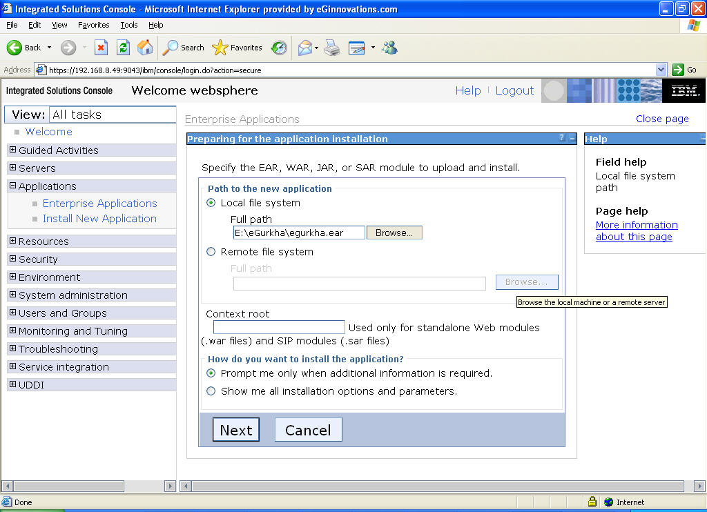Open the Favorites star toolbar button
Screen dimensions: 707x512
(237, 48)
